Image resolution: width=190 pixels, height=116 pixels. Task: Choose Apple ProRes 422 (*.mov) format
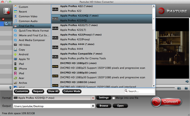click(x=102, y=9)
